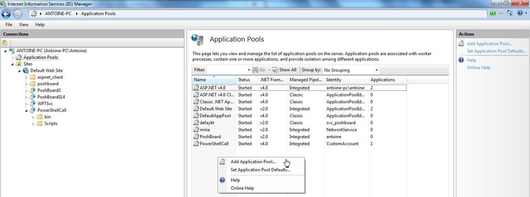
Task: Sort by the Applications column header
Action: pos(387,80)
